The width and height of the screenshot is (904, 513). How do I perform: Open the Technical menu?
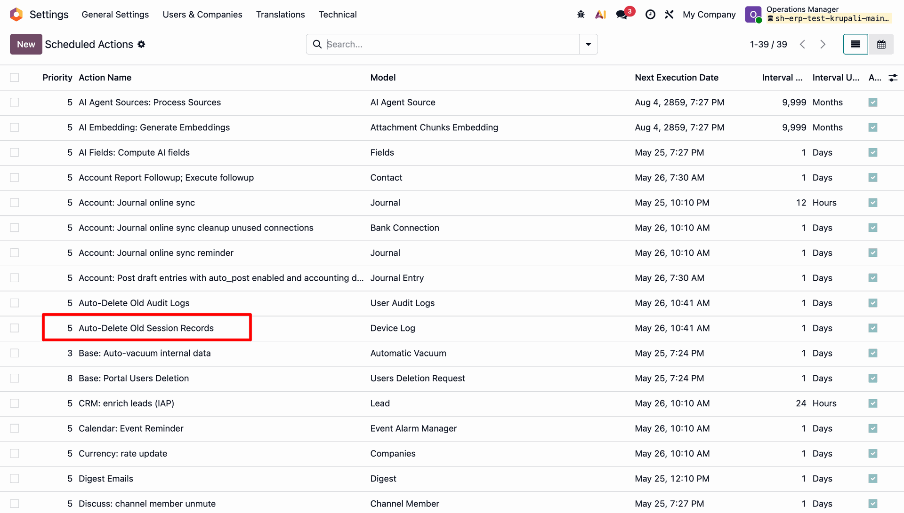tap(338, 15)
